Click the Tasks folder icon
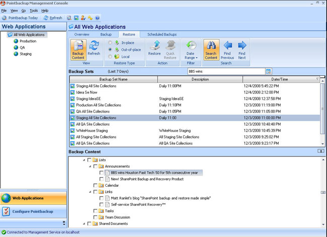327x237 pixels. [x=101, y=211]
